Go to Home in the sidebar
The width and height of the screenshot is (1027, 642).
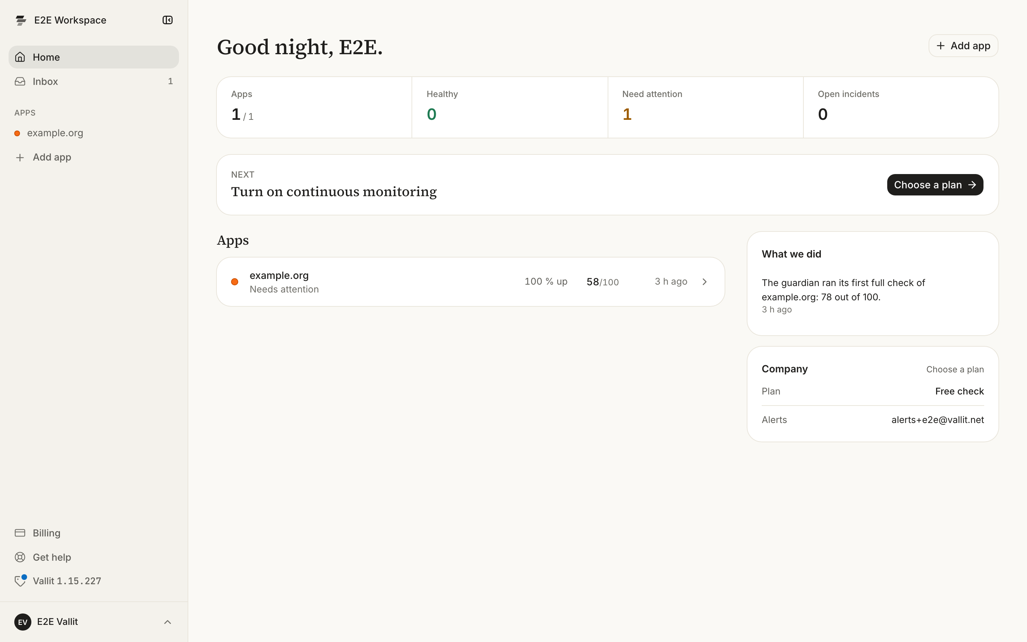click(94, 57)
